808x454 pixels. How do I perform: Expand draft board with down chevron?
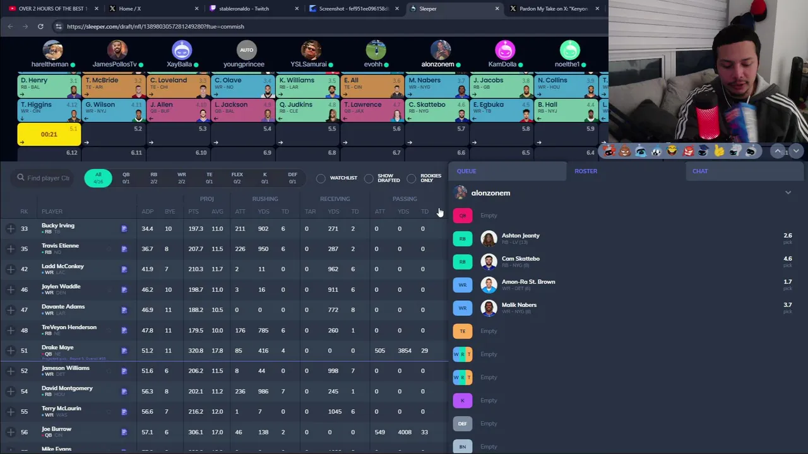pos(795,151)
